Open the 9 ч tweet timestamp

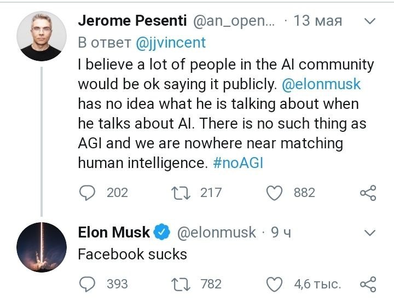281,233
